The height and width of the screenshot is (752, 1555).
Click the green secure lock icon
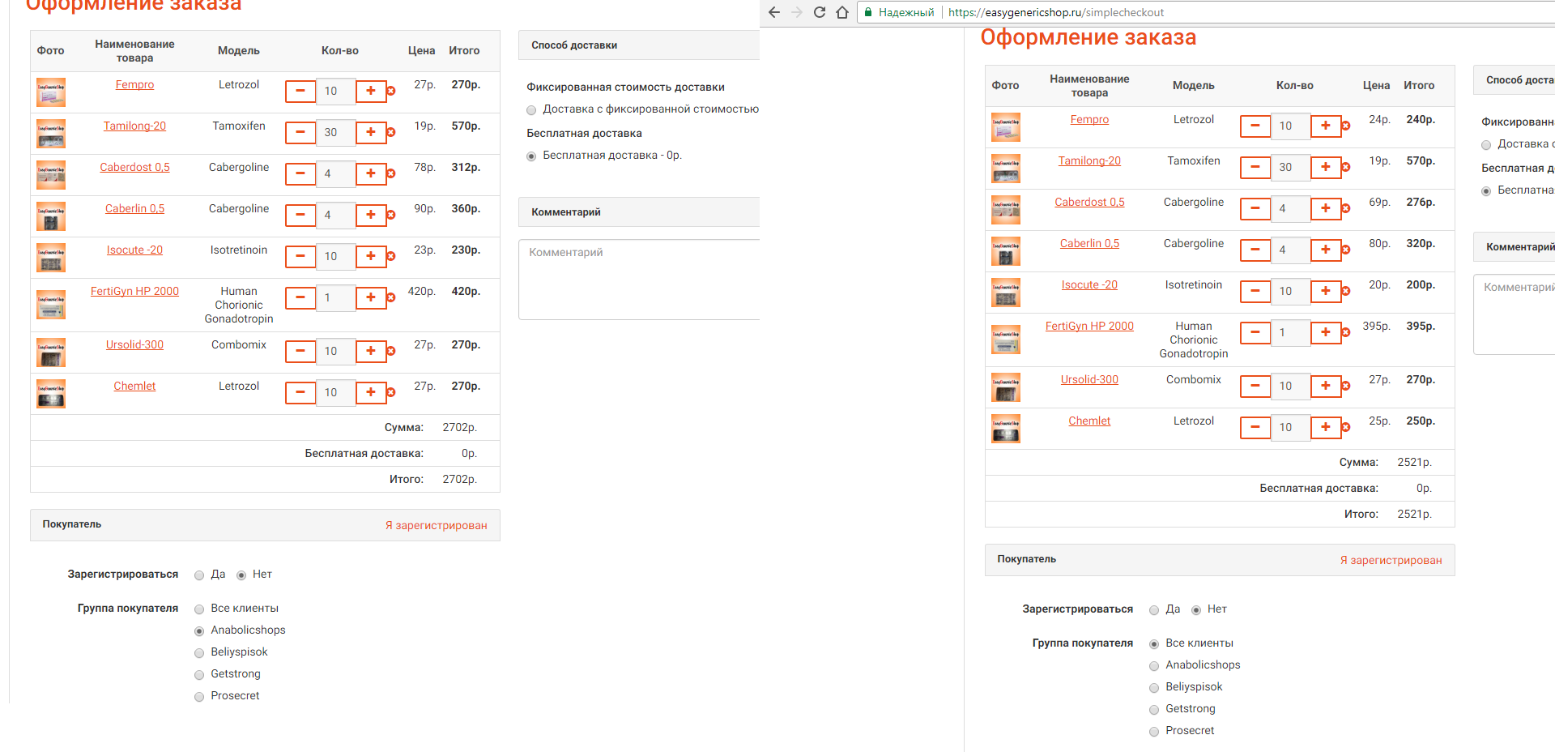(x=868, y=12)
